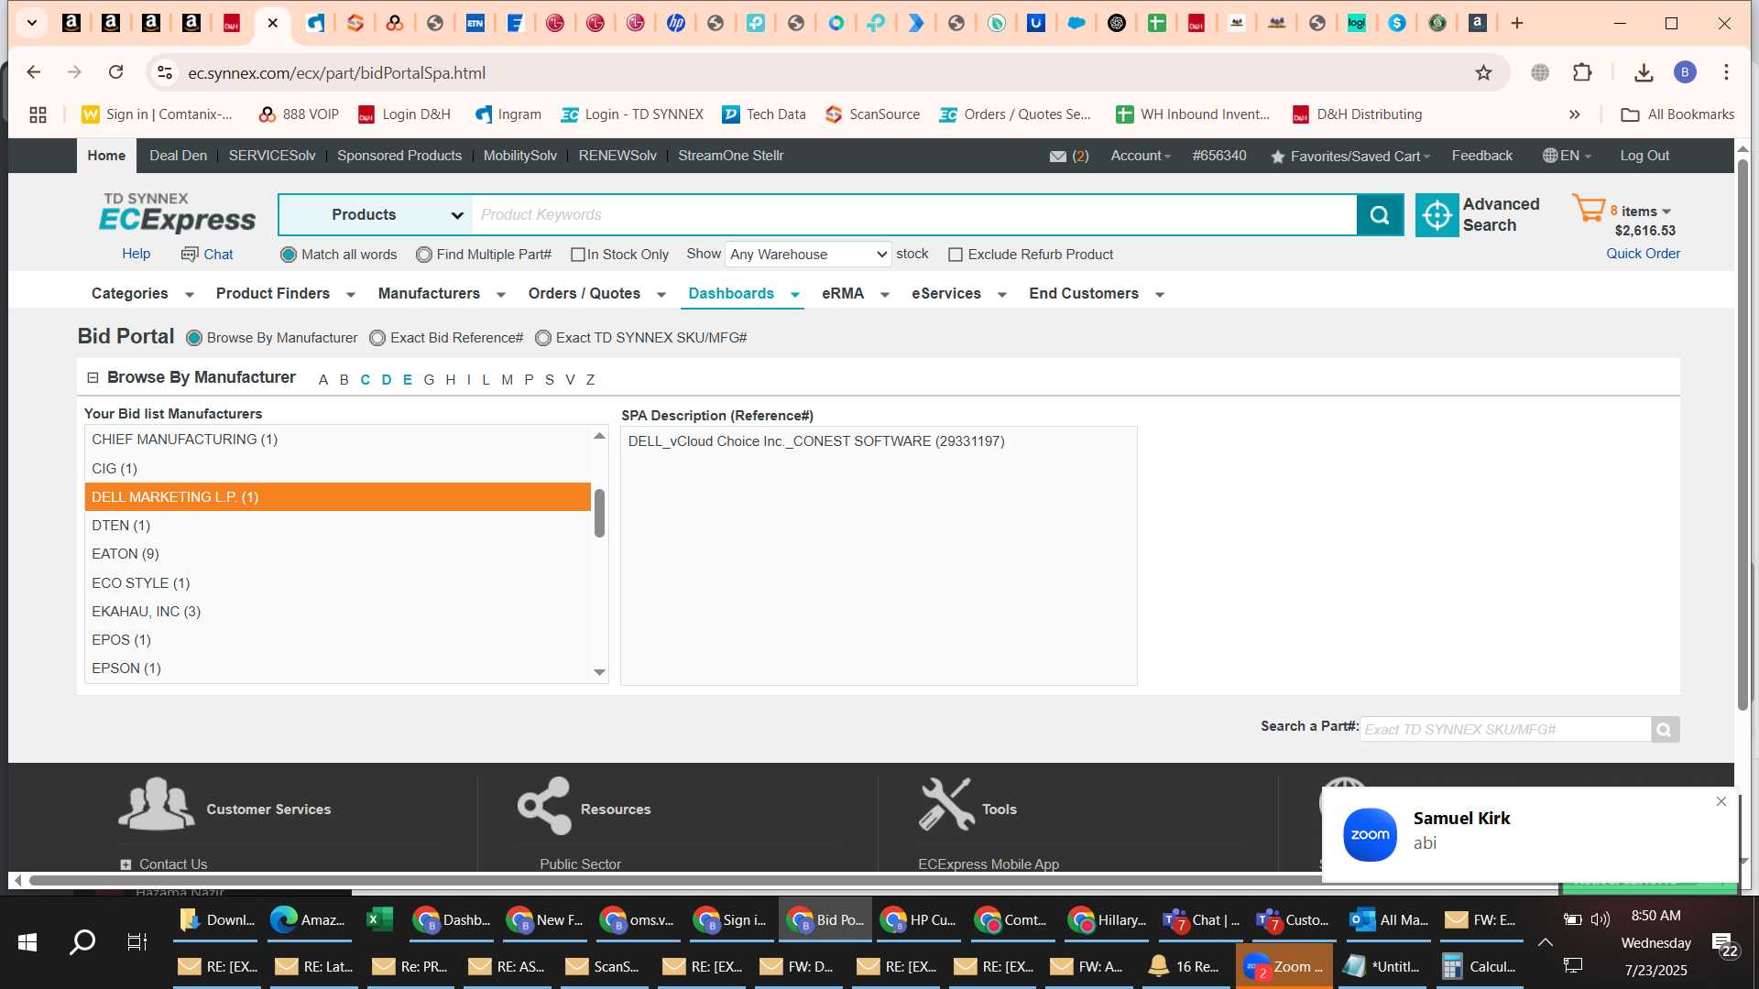Open Windows Start menu

(x=27, y=941)
